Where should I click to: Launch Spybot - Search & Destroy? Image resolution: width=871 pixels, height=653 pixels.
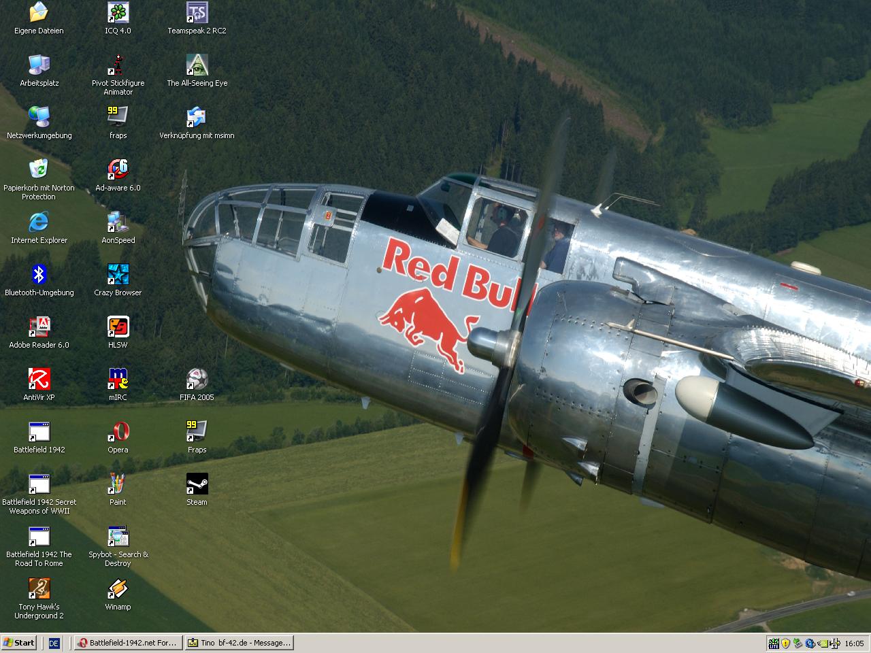pos(118,546)
